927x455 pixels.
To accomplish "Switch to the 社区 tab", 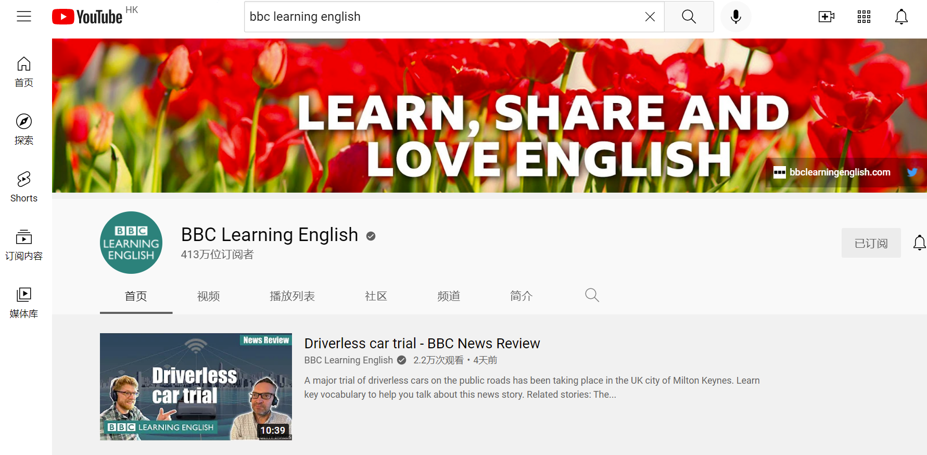I will [376, 296].
